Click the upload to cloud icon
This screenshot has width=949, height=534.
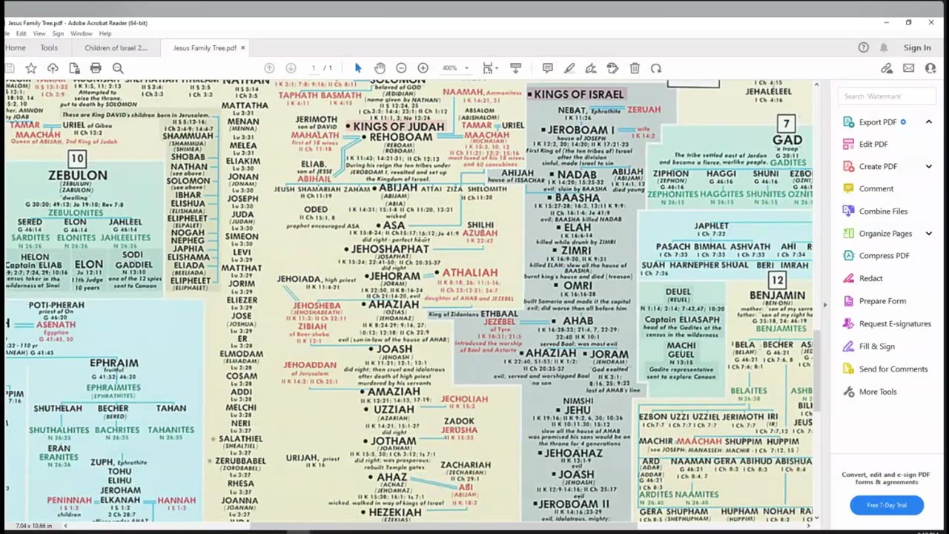[x=53, y=68]
